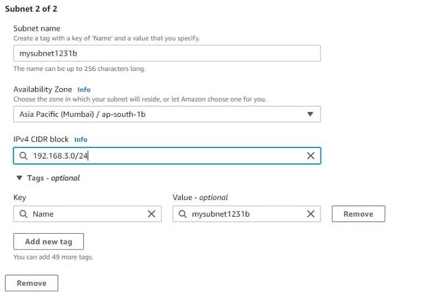This screenshot has height=298, width=429.
Task: Clear the mysubnet1231b tag value field
Action: (311, 214)
